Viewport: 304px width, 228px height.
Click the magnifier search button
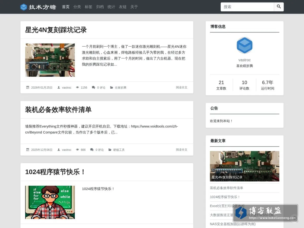click(279, 7)
